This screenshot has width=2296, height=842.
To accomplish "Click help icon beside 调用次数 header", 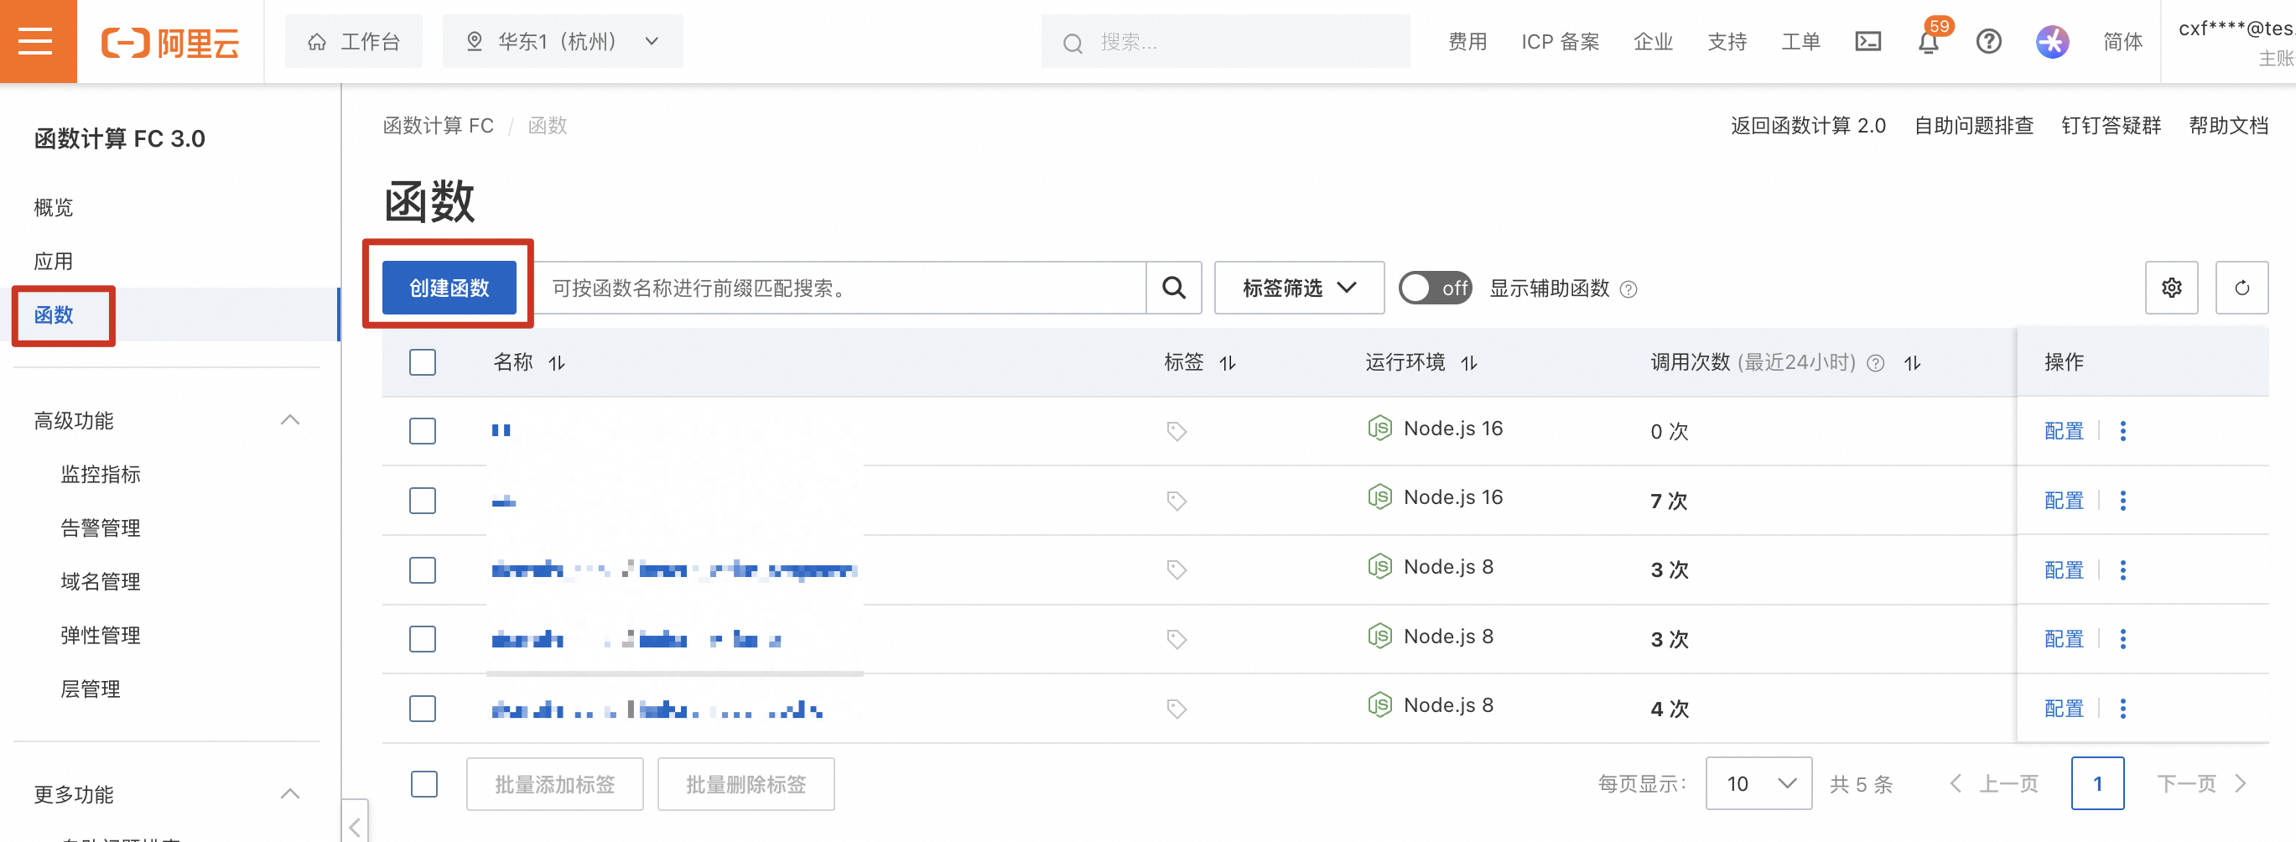I will coord(1875,362).
